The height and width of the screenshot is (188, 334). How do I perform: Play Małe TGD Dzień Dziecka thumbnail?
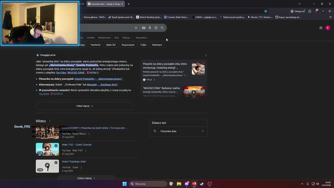47,149
